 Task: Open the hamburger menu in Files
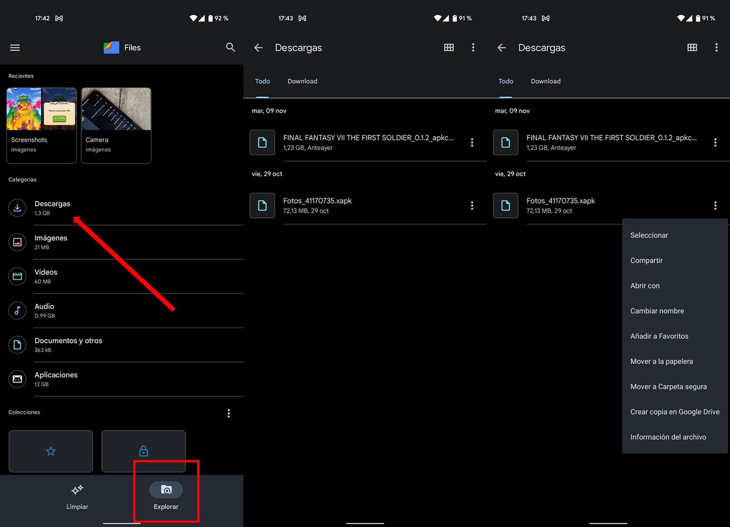(15, 48)
